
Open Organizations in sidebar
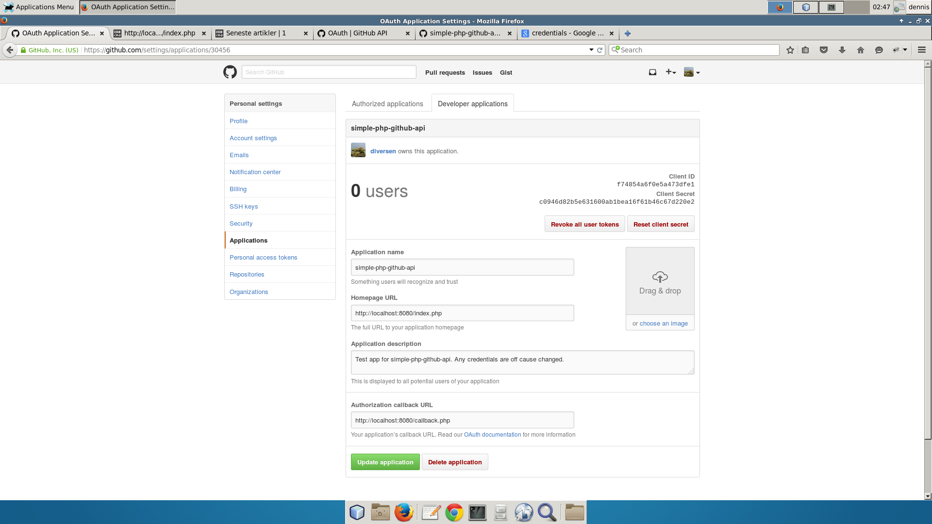[x=280, y=292]
